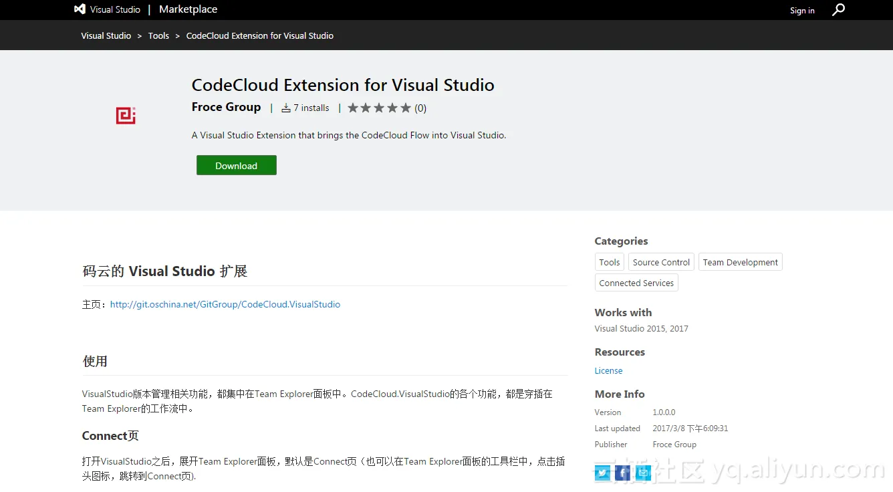Click the 'Connect页' heading

[x=110, y=436]
